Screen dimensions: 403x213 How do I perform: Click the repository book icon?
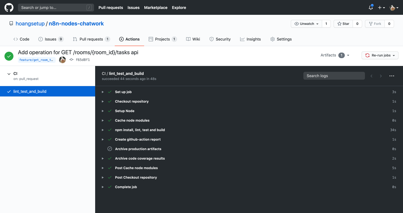[x=11, y=24]
